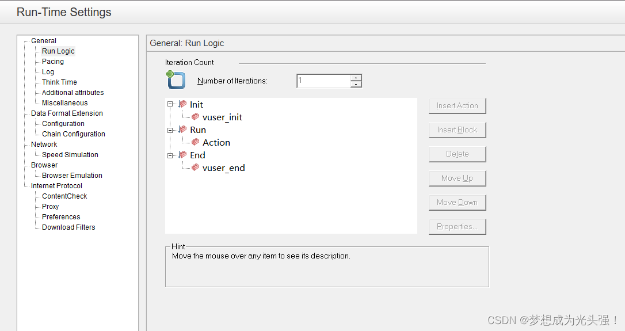Select End in the run logic tree
Screen dimensions: 625x331
198,155
